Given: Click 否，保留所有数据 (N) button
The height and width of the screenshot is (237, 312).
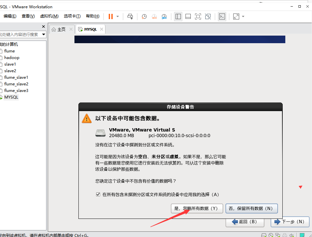Looking at the screenshot, I should 251,208.
